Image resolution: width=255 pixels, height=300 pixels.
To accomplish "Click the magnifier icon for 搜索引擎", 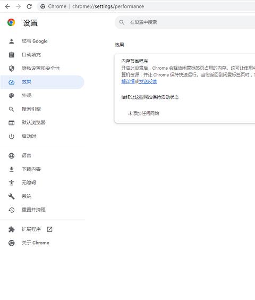I will coord(12,109).
